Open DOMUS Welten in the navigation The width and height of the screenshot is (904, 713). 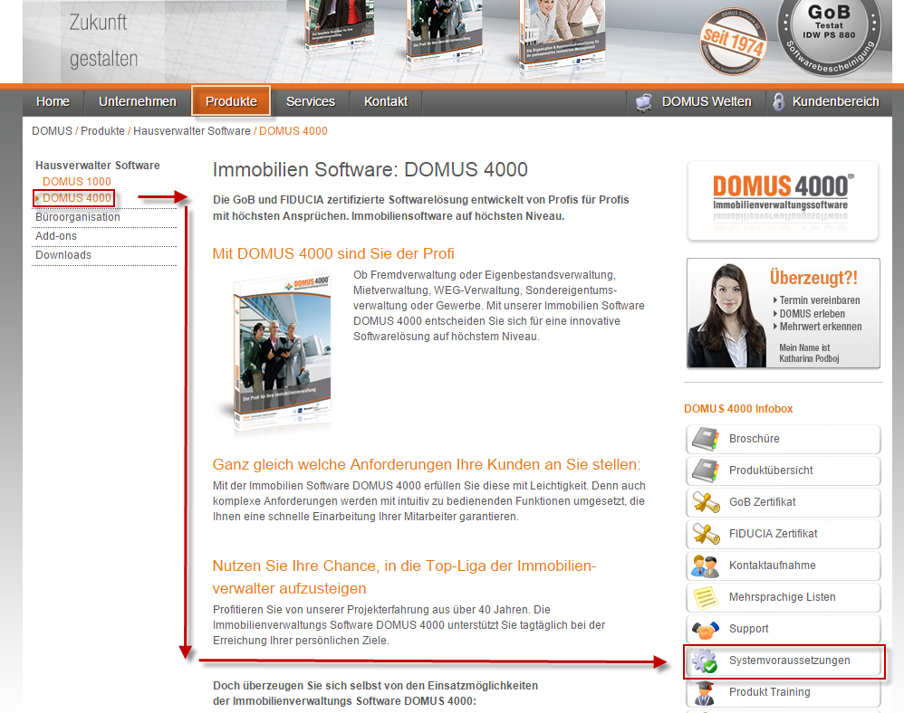point(707,102)
